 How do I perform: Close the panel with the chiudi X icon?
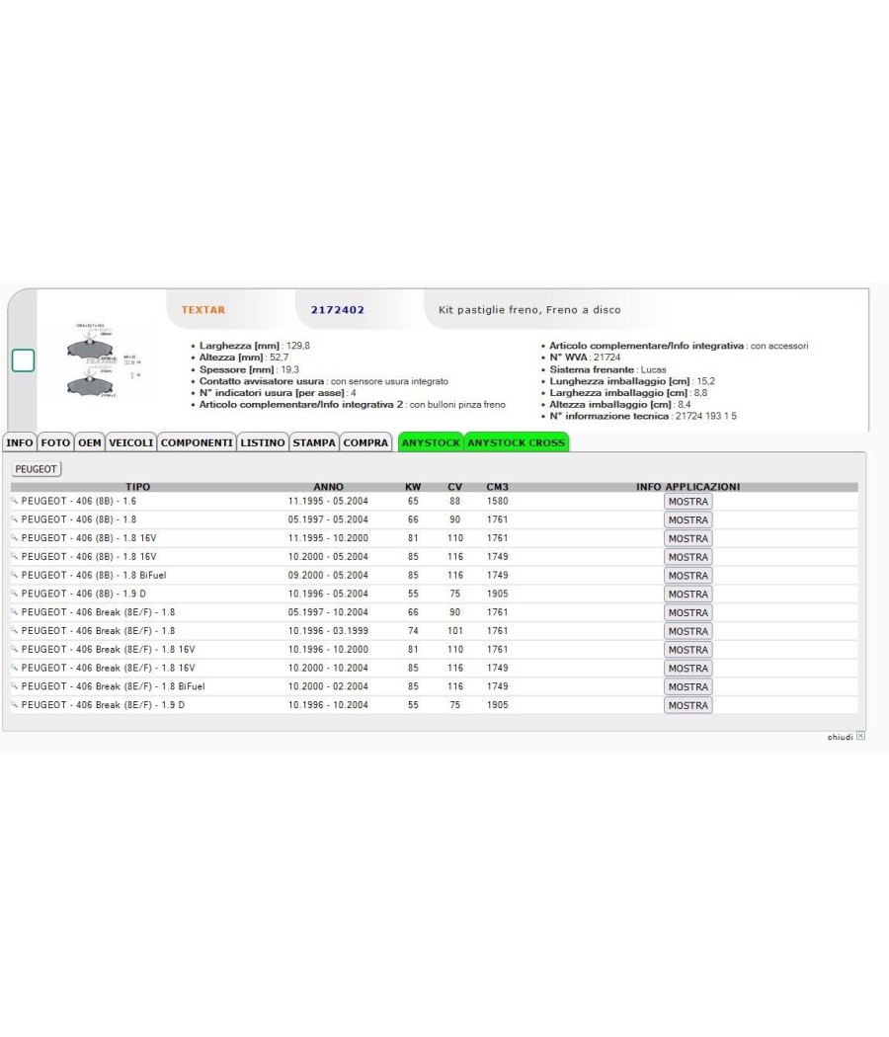(860, 736)
